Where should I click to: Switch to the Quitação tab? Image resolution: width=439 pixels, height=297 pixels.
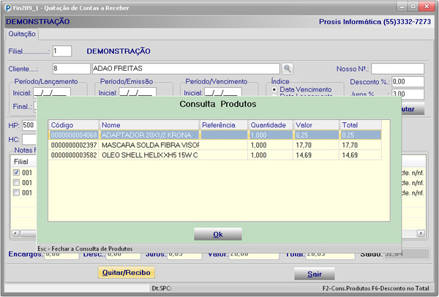(22, 34)
